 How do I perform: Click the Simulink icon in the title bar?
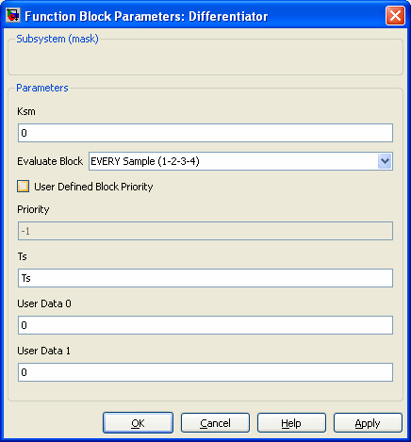tap(13, 15)
